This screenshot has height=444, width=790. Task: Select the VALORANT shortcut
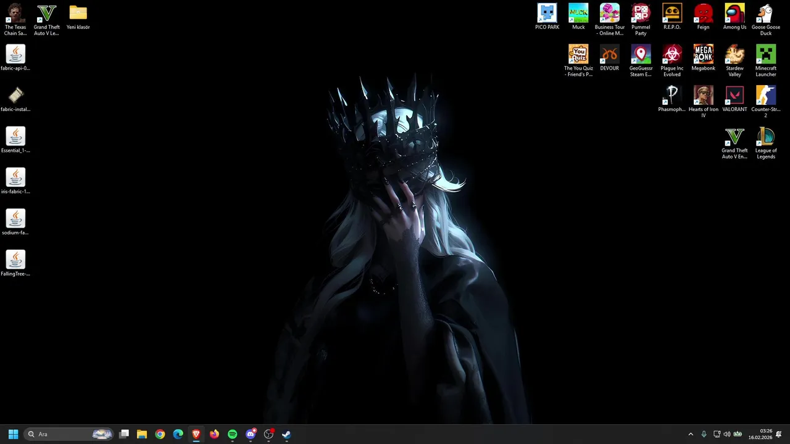[x=734, y=99]
